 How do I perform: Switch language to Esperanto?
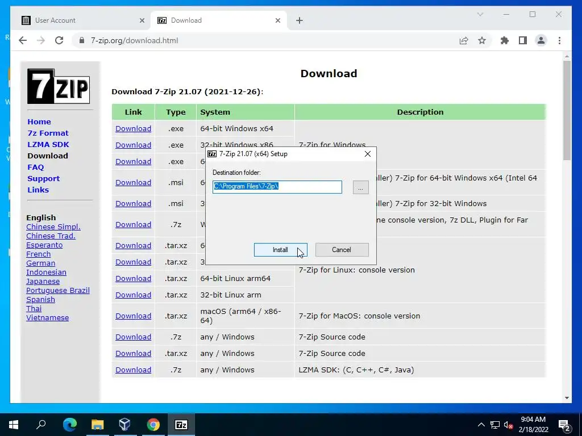(44, 245)
